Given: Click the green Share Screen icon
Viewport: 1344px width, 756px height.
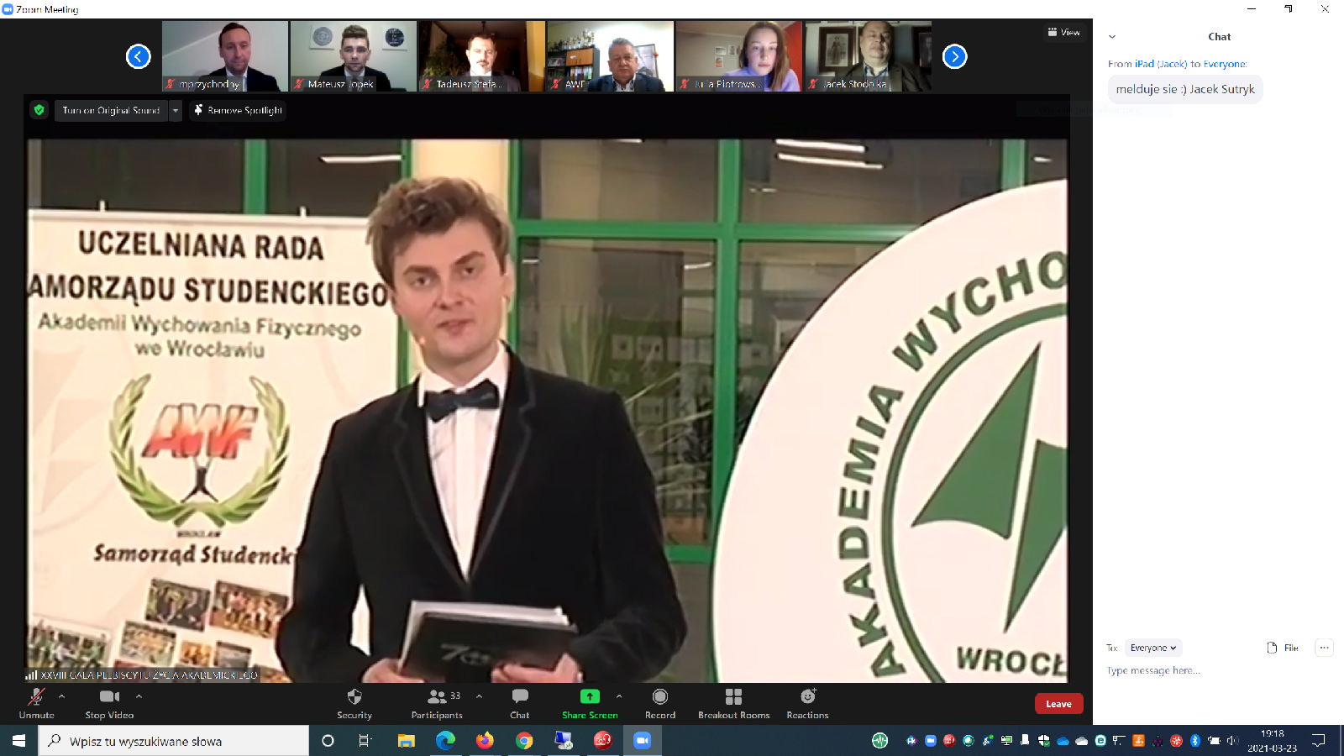Looking at the screenshot, I should 590,696.
